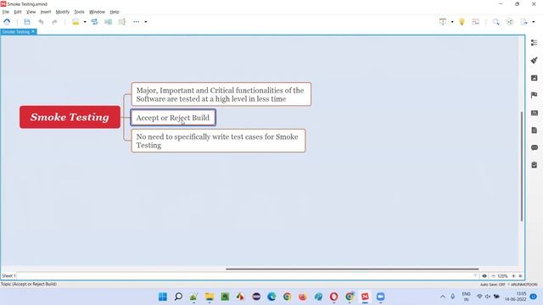The image size is (543, 305).
Task: Close the Smoke Testing tab
Action: tap(33, 32)
